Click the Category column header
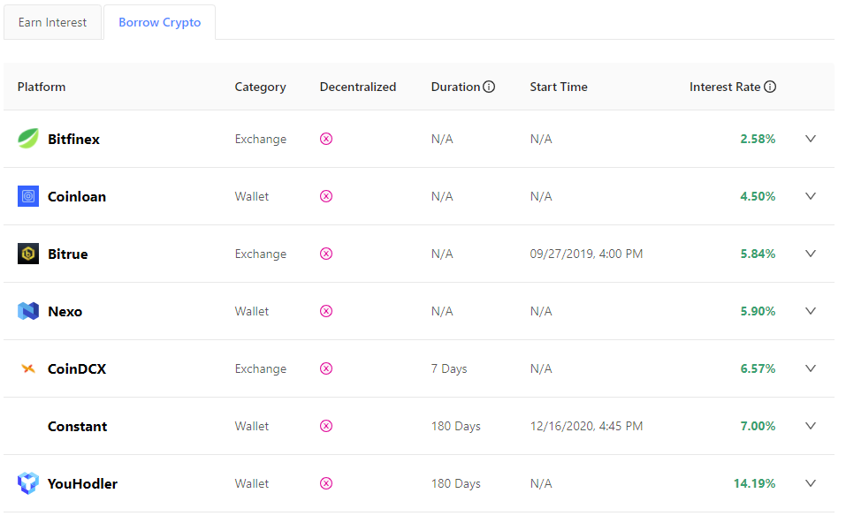The image size is (846, 516). tap(260, 87)
